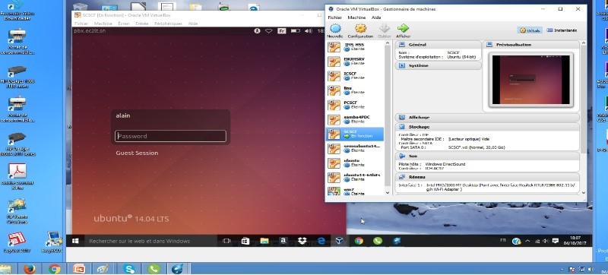This screenshot has width=608, height=275.
Task: Click the green Afficher arrow icon
Action: pos(404,28)
